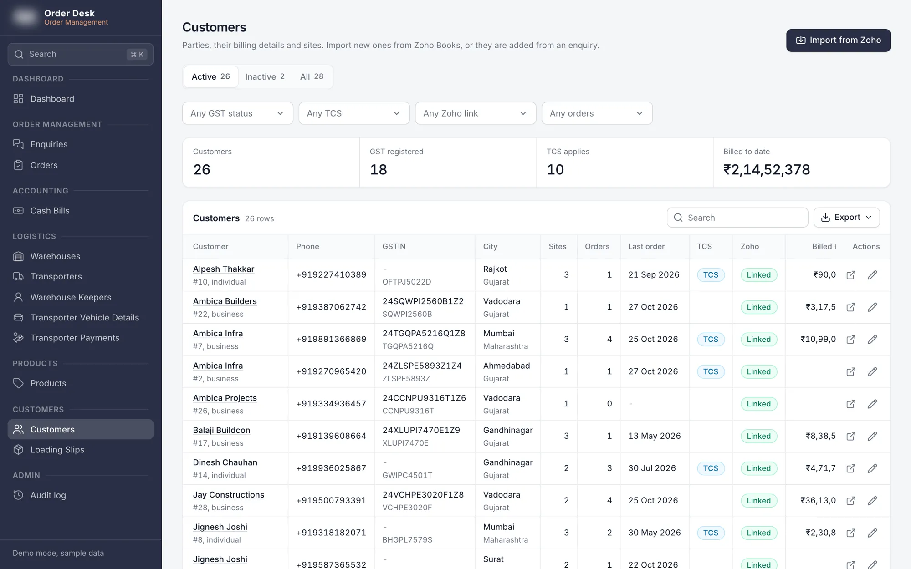This screenshot has width=911, height=569.
Task: Open Balaji Buildcon customer link
Action: (x=221, y=430)
